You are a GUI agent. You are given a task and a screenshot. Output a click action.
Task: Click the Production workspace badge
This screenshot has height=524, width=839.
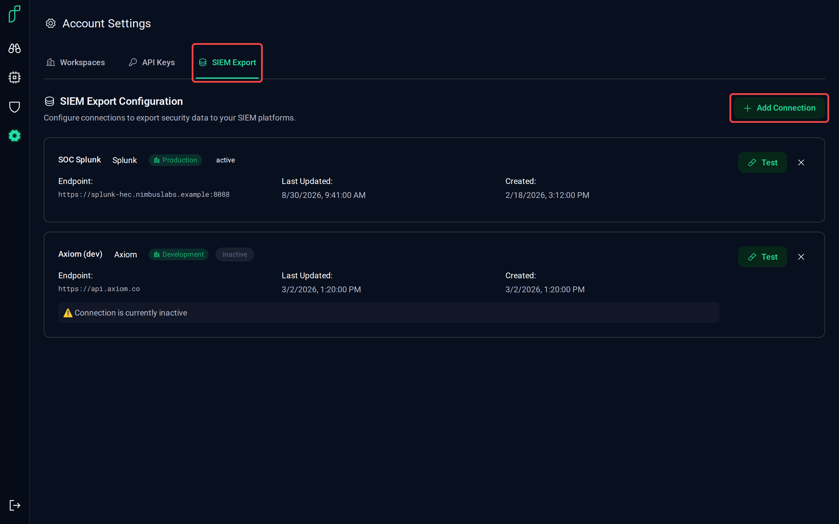pos(175,160)
